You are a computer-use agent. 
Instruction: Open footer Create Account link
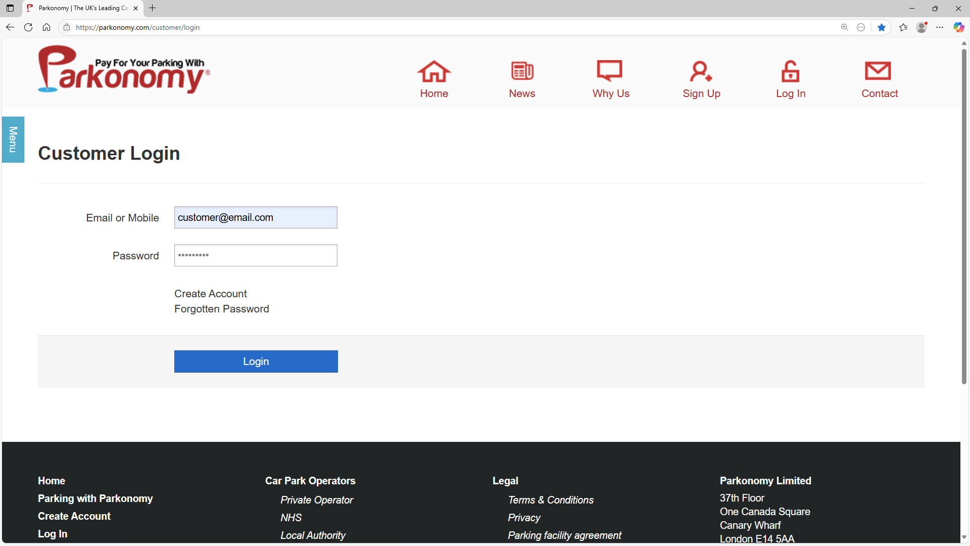coord(74,516)
